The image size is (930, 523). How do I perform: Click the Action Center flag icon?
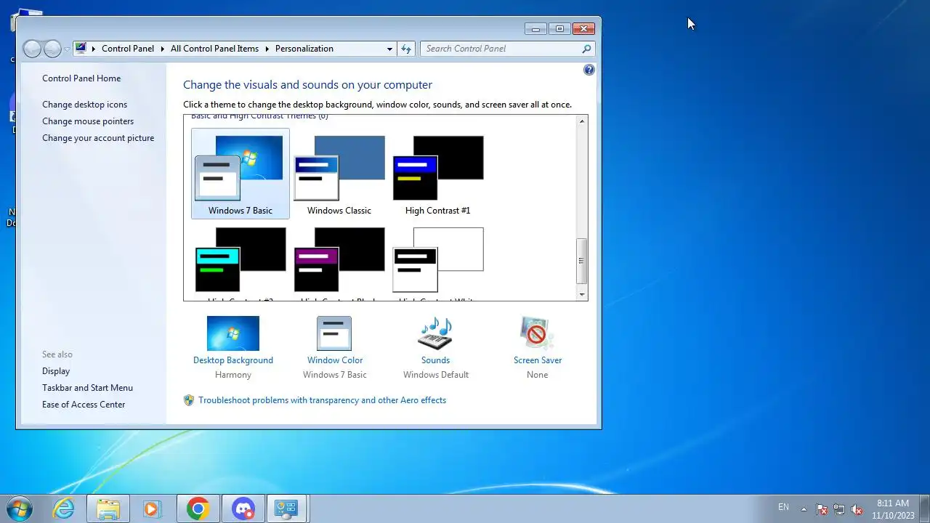click(822, 509)
